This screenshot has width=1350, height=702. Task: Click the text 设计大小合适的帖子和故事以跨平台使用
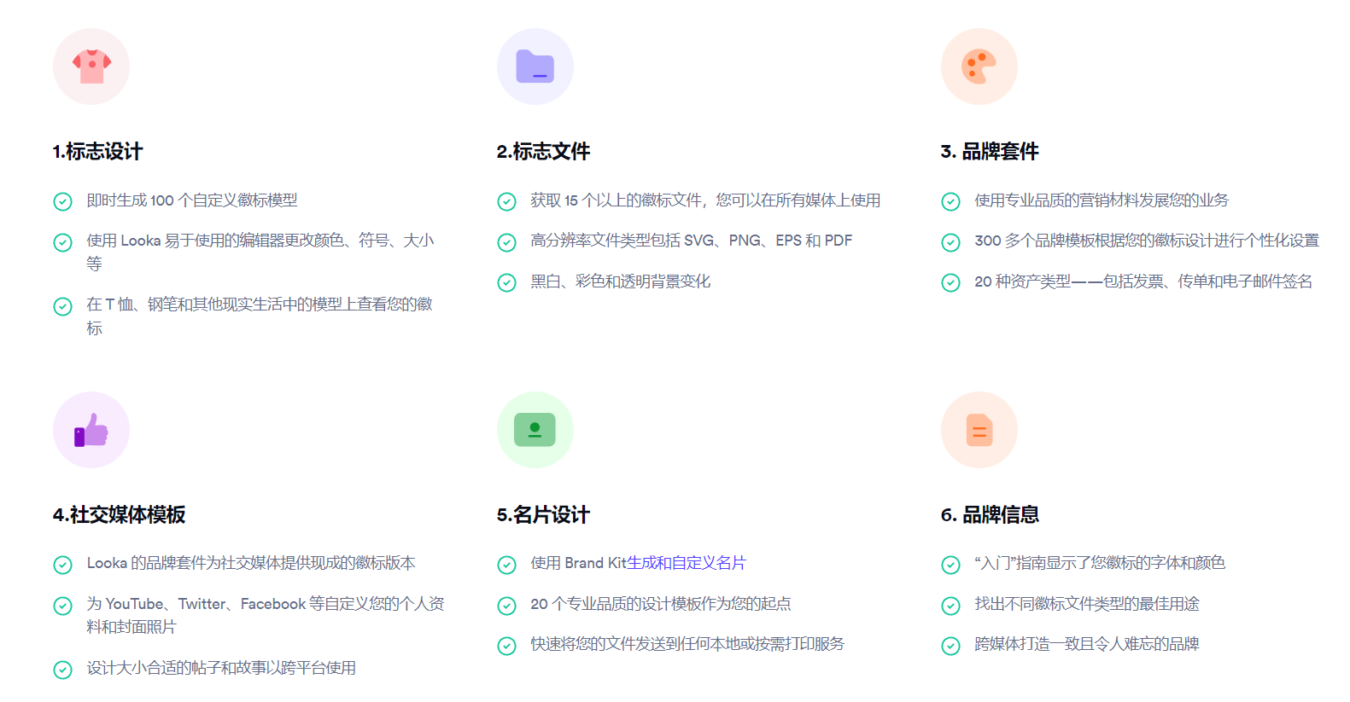coord(221,668)
